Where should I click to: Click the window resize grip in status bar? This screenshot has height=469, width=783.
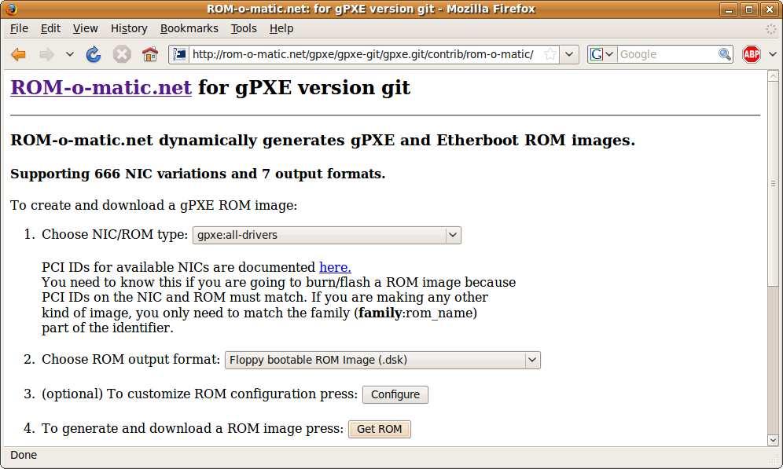pos(774,461)
